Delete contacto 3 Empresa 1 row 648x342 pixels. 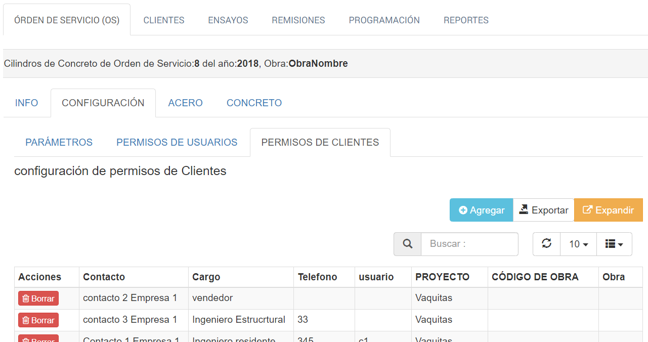[x=38, y=320]
